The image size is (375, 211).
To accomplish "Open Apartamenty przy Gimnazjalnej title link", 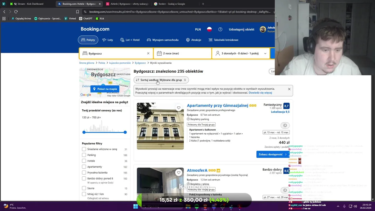I will tap(217, 105).
